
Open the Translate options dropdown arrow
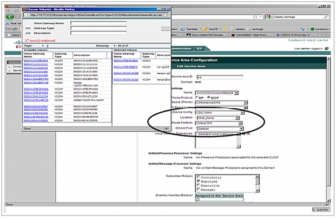pos(201,29)
